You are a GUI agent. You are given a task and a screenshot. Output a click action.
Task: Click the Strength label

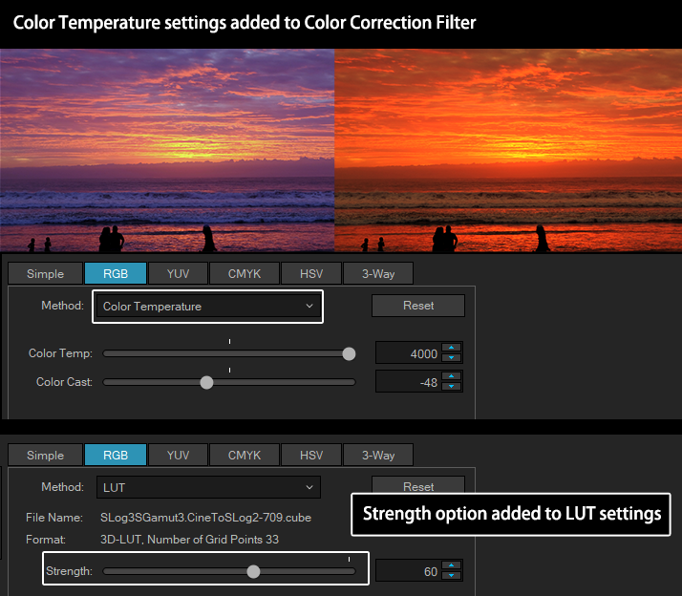pyautogui.click(x=69, y=571)
